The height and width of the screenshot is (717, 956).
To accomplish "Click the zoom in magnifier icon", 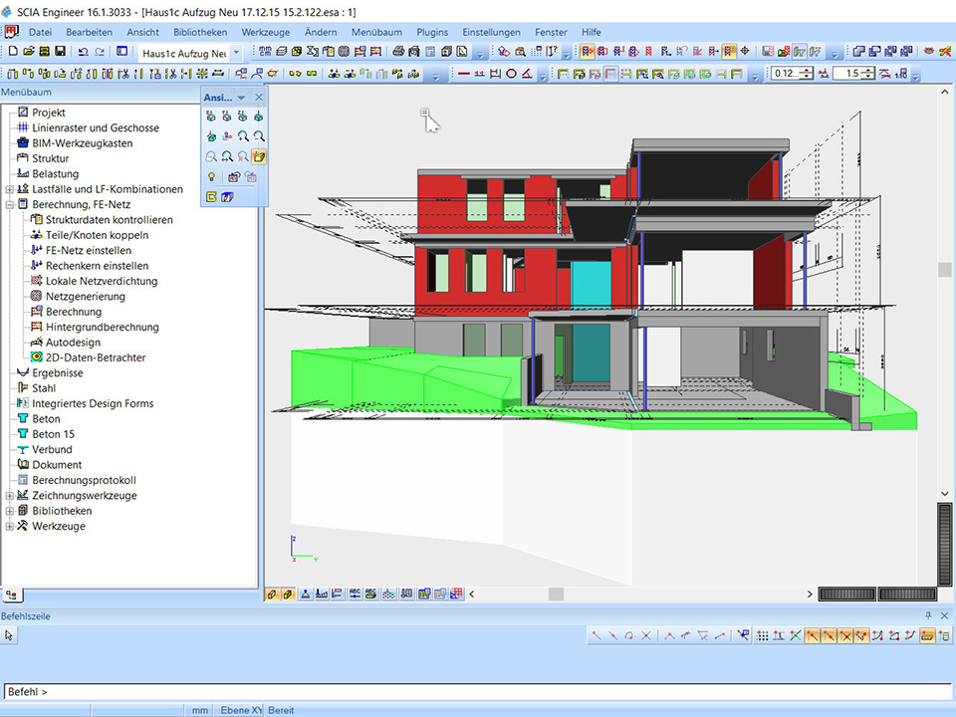I will tap(243, 136).
